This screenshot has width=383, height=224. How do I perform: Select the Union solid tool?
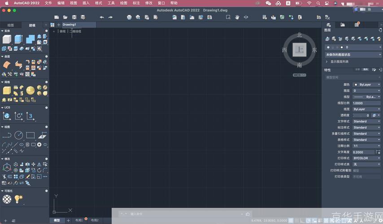[30, 39]
